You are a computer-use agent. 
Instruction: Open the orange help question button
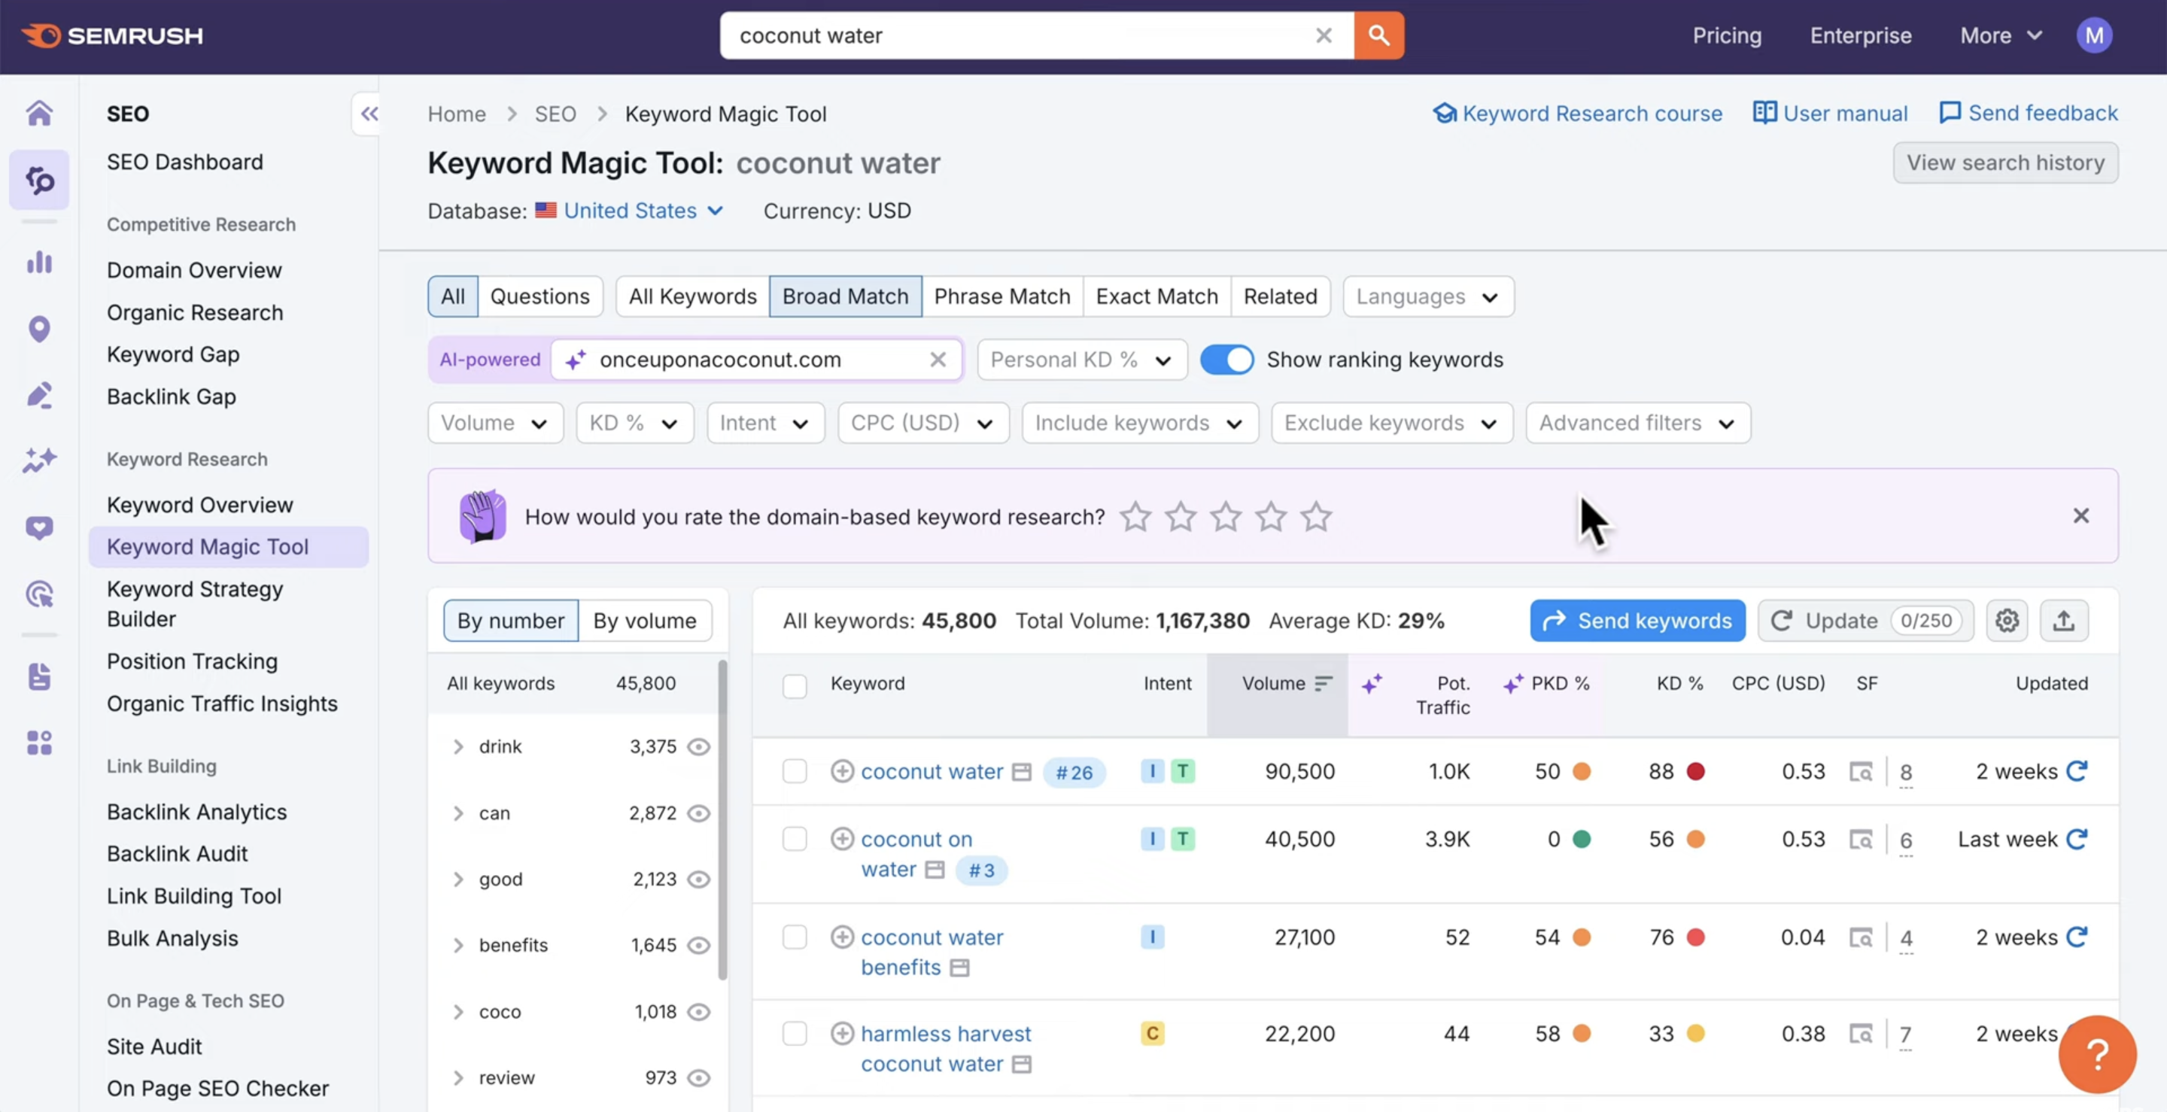tap(2097, 1054)
